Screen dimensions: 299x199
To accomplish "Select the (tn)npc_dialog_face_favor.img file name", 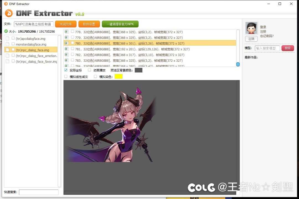I will pos(37,62).
